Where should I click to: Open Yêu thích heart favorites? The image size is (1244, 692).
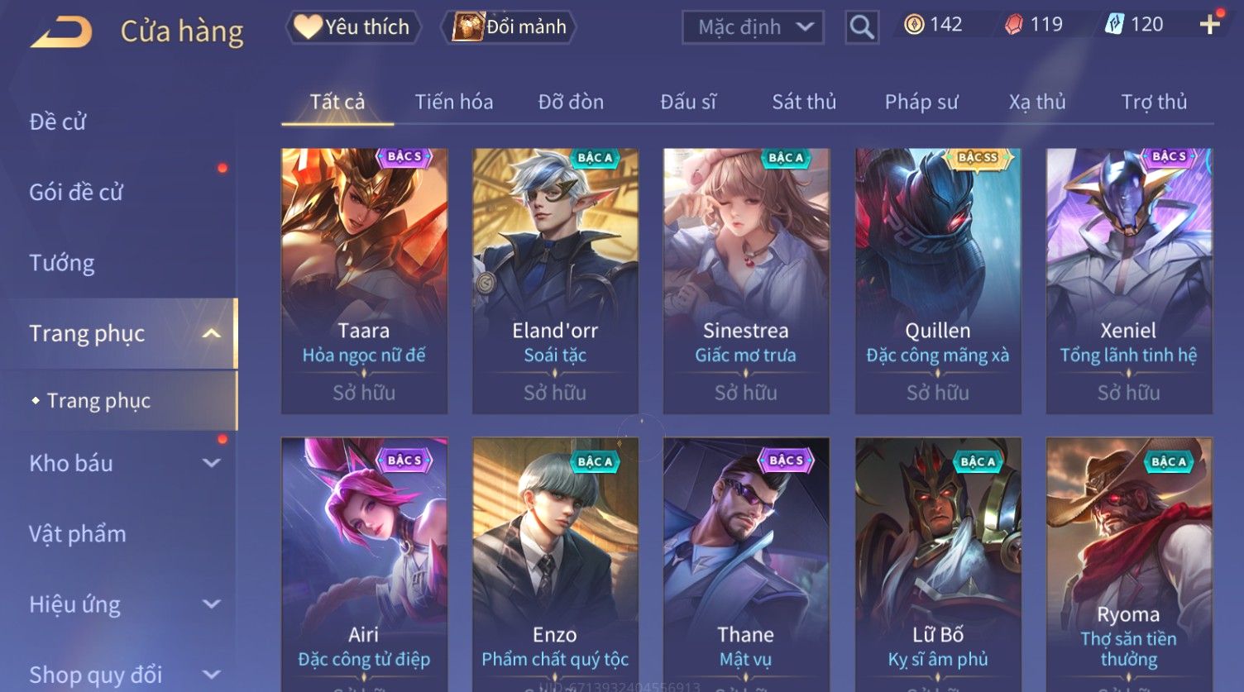(353, 27)
